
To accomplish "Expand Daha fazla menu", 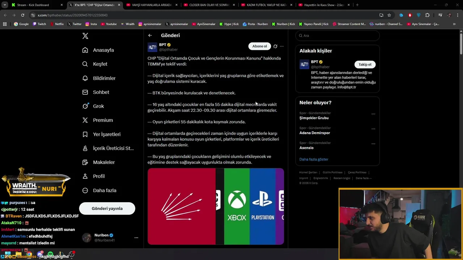I will coord(99,190).
